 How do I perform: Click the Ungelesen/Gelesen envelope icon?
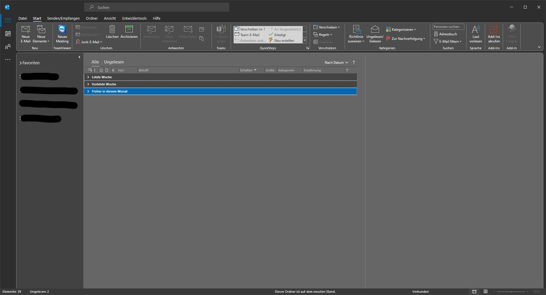375,29
